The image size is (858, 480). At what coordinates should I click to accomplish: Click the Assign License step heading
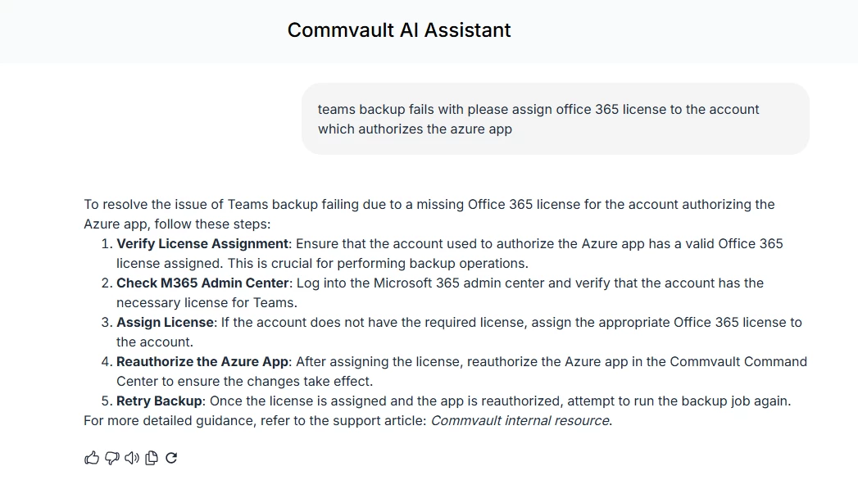tap(165, 322)
